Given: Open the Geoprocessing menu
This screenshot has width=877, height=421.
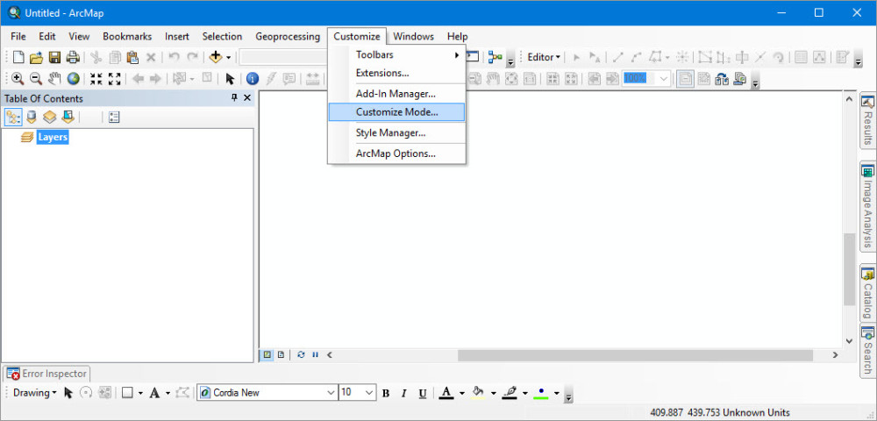Looking at the screenshot, I should pyautogui.click(x=288, y=36).
